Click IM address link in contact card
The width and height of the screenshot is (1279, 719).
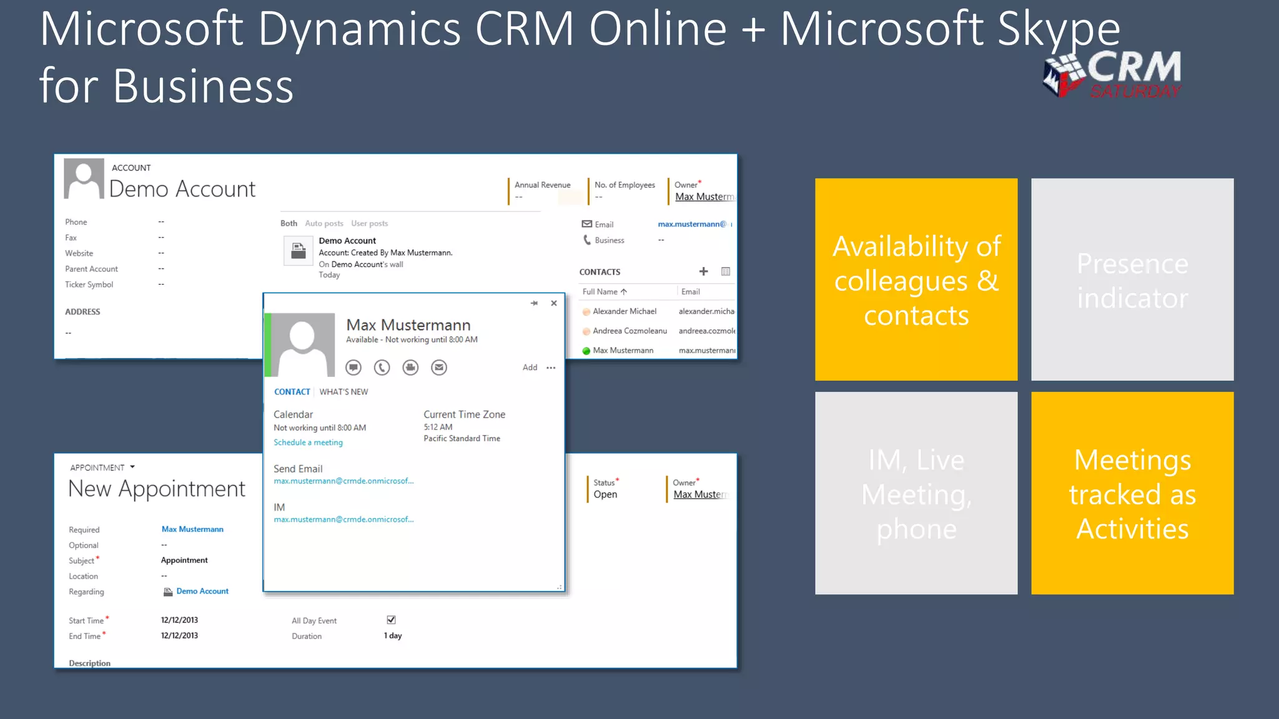[343, 519]
